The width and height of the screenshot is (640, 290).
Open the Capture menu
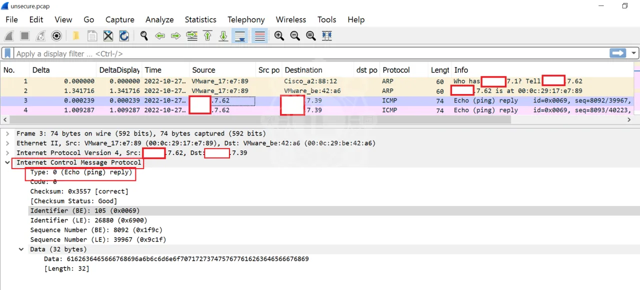(120, 19)
